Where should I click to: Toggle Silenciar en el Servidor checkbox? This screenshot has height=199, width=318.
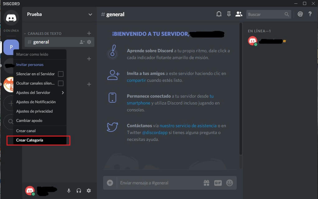61,74
